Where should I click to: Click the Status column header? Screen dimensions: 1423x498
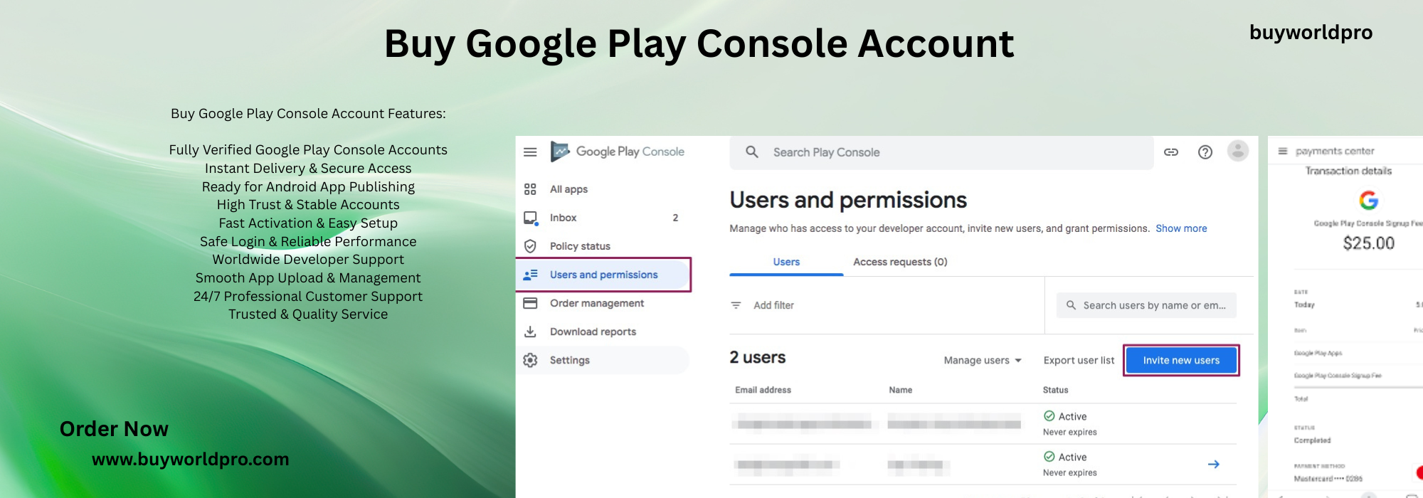[x=1055, y=390]
